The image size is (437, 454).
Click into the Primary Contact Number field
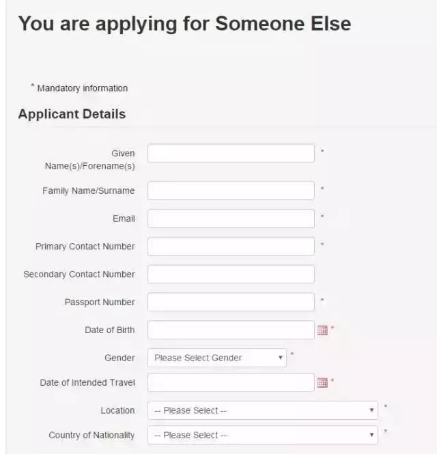(231, 246)
